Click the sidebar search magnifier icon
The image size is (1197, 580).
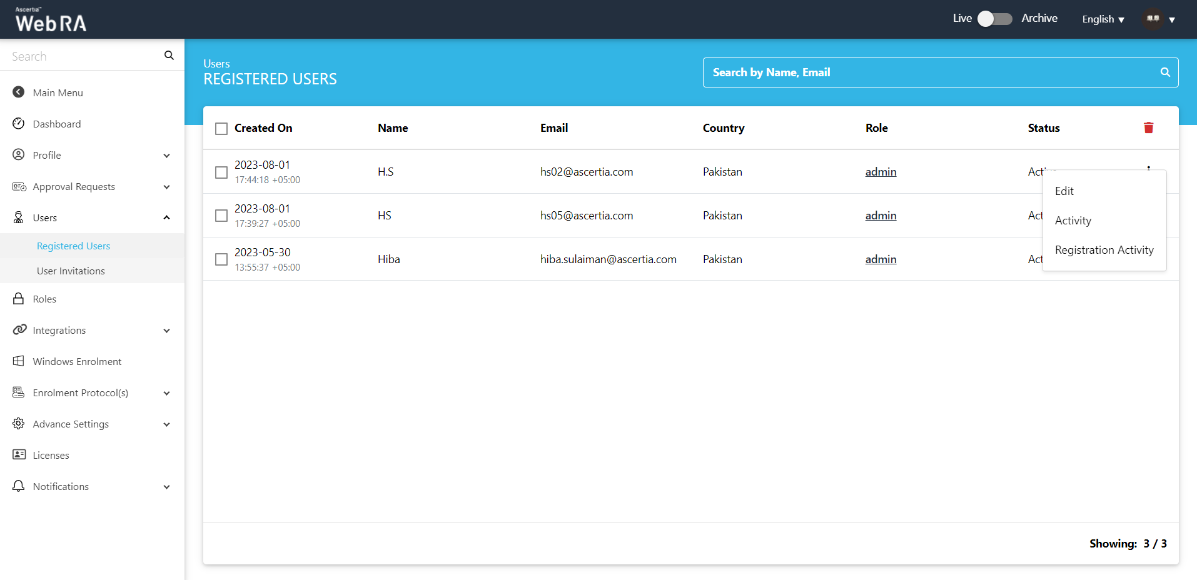(169, 56)
